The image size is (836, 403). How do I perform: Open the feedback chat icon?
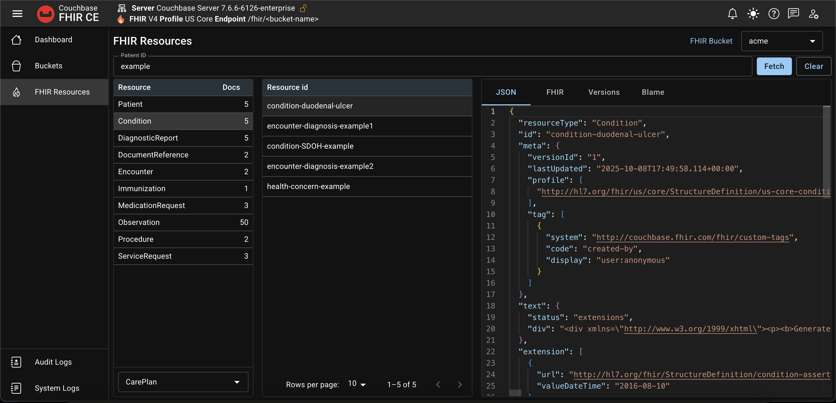(793, 14)
